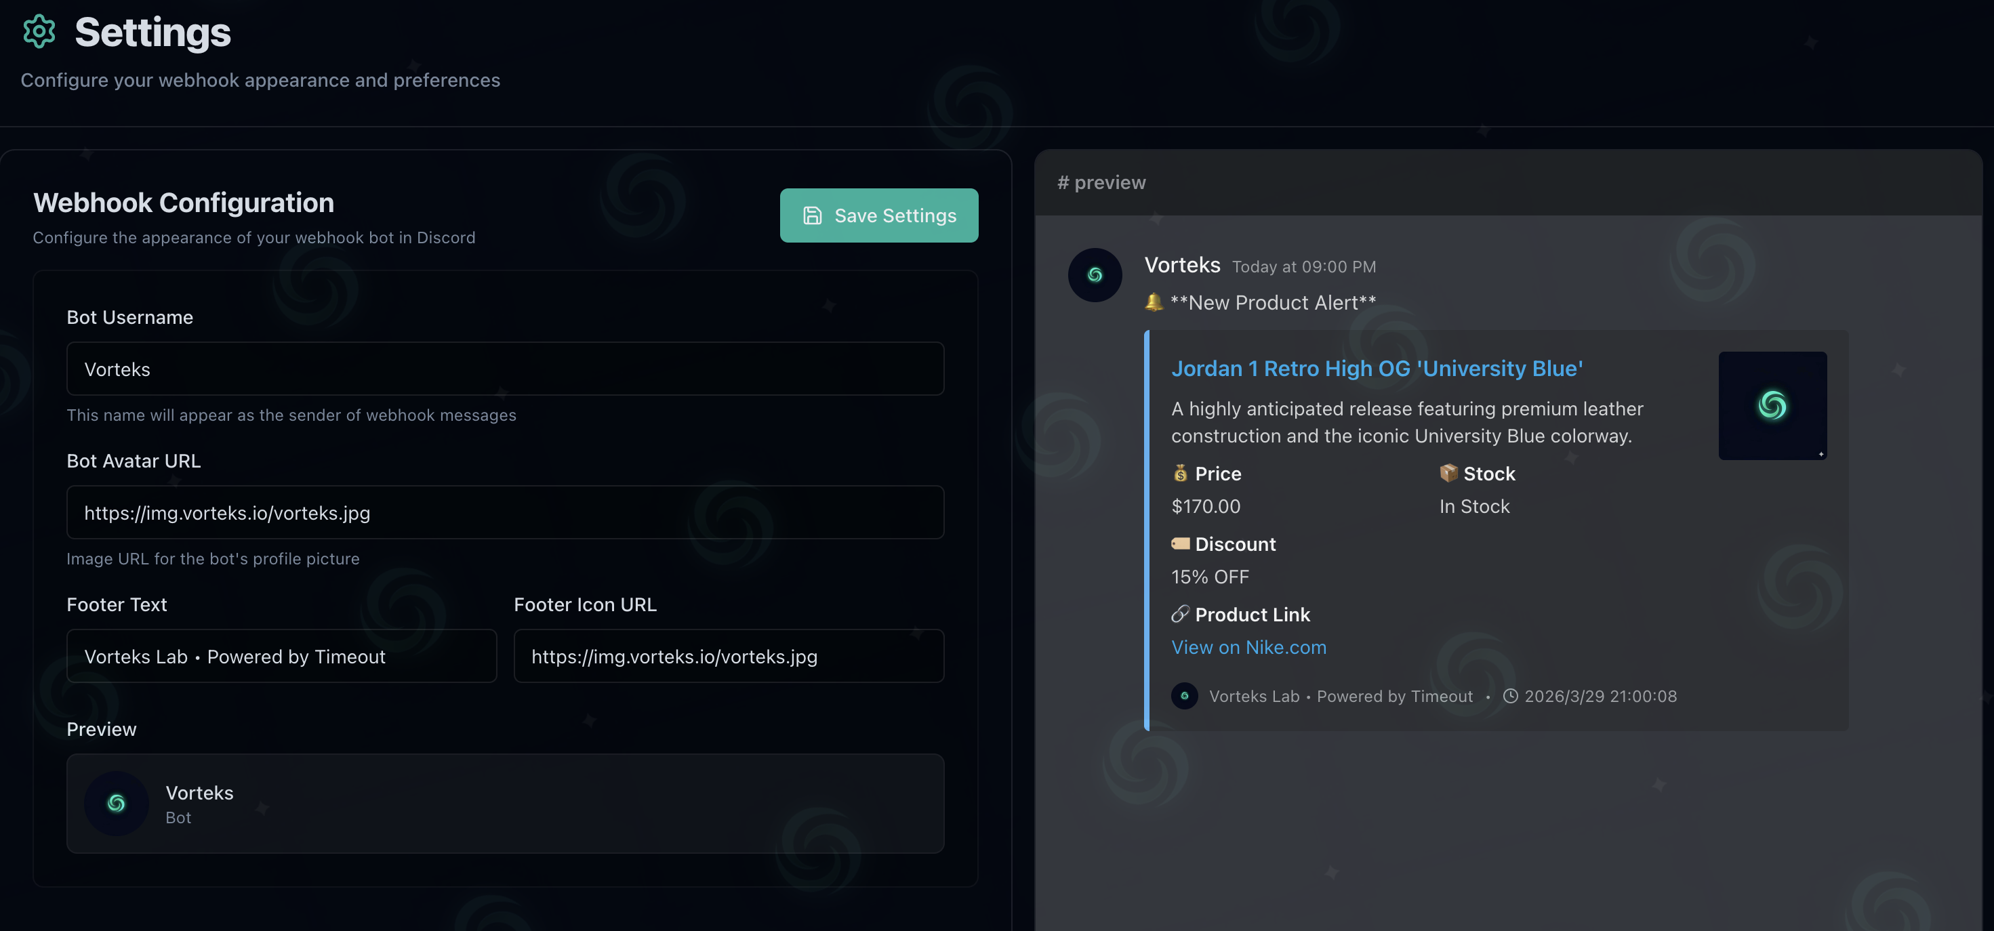Open Jordan 1 Retro High OG title link
1994x931 pixels.
click(x=1377, y=369)
